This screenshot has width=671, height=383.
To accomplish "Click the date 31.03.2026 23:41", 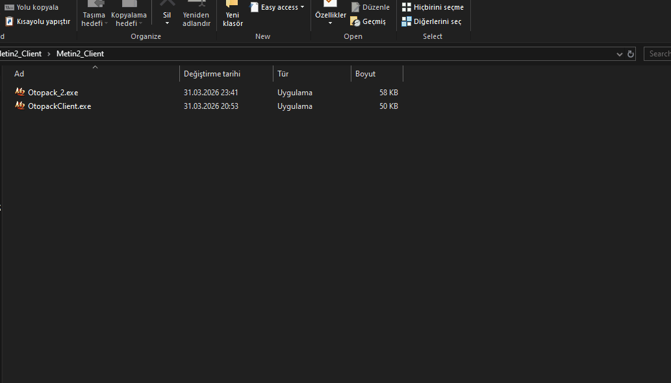I will [211, 93].
